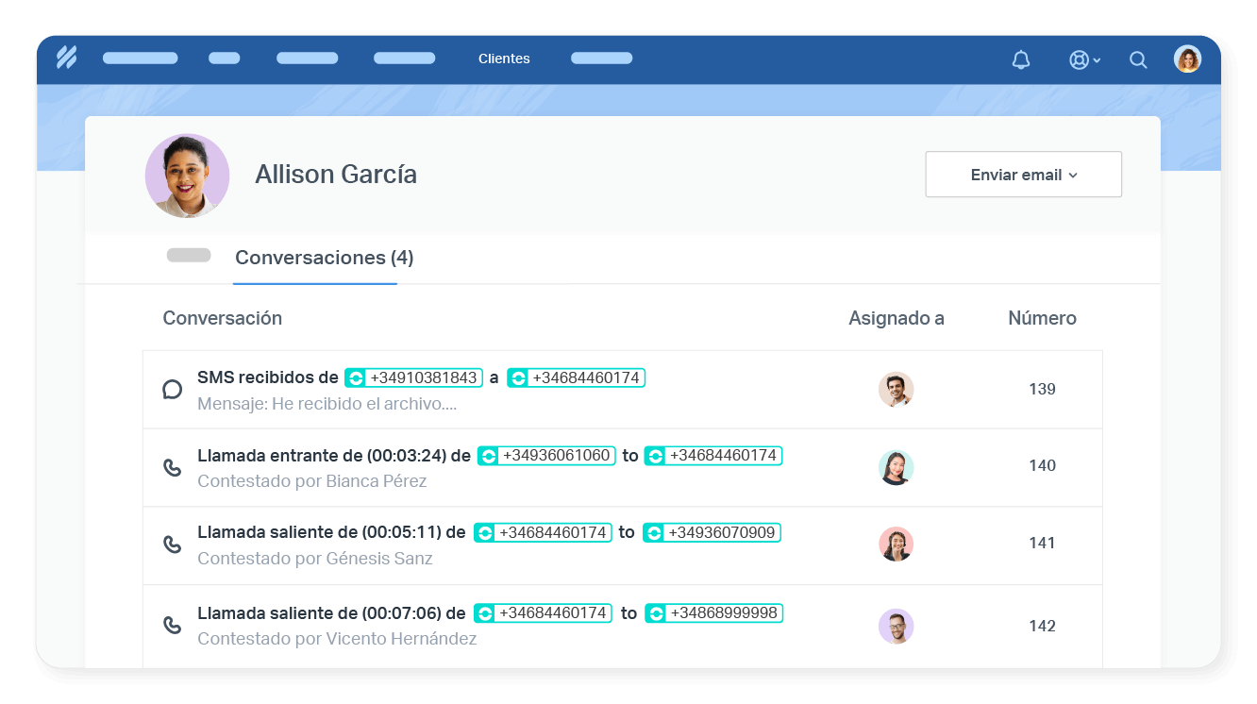
Task: Open the Enviar email dropdown
Action: click(x=1023, y=174)
